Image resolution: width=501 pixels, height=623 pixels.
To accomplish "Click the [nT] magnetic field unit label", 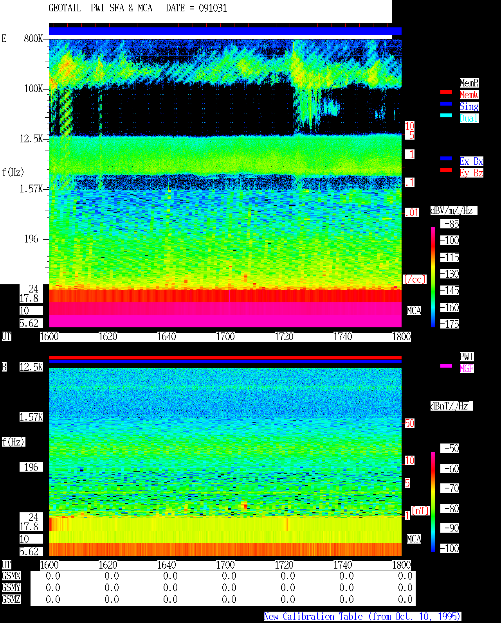I will [420, 511].
